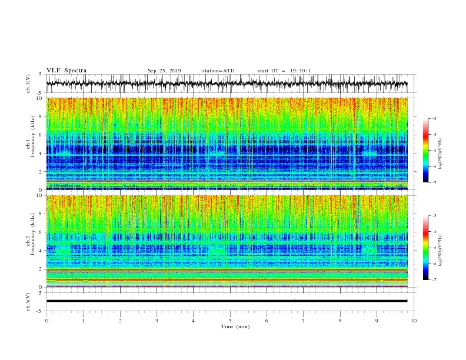
Task: Click the time axis tick label "1"
Action: tap(83, 321)
